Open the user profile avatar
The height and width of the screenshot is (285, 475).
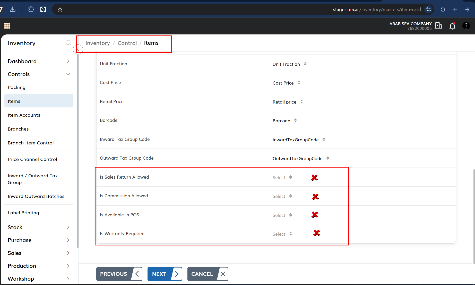(x=466, y=26)
